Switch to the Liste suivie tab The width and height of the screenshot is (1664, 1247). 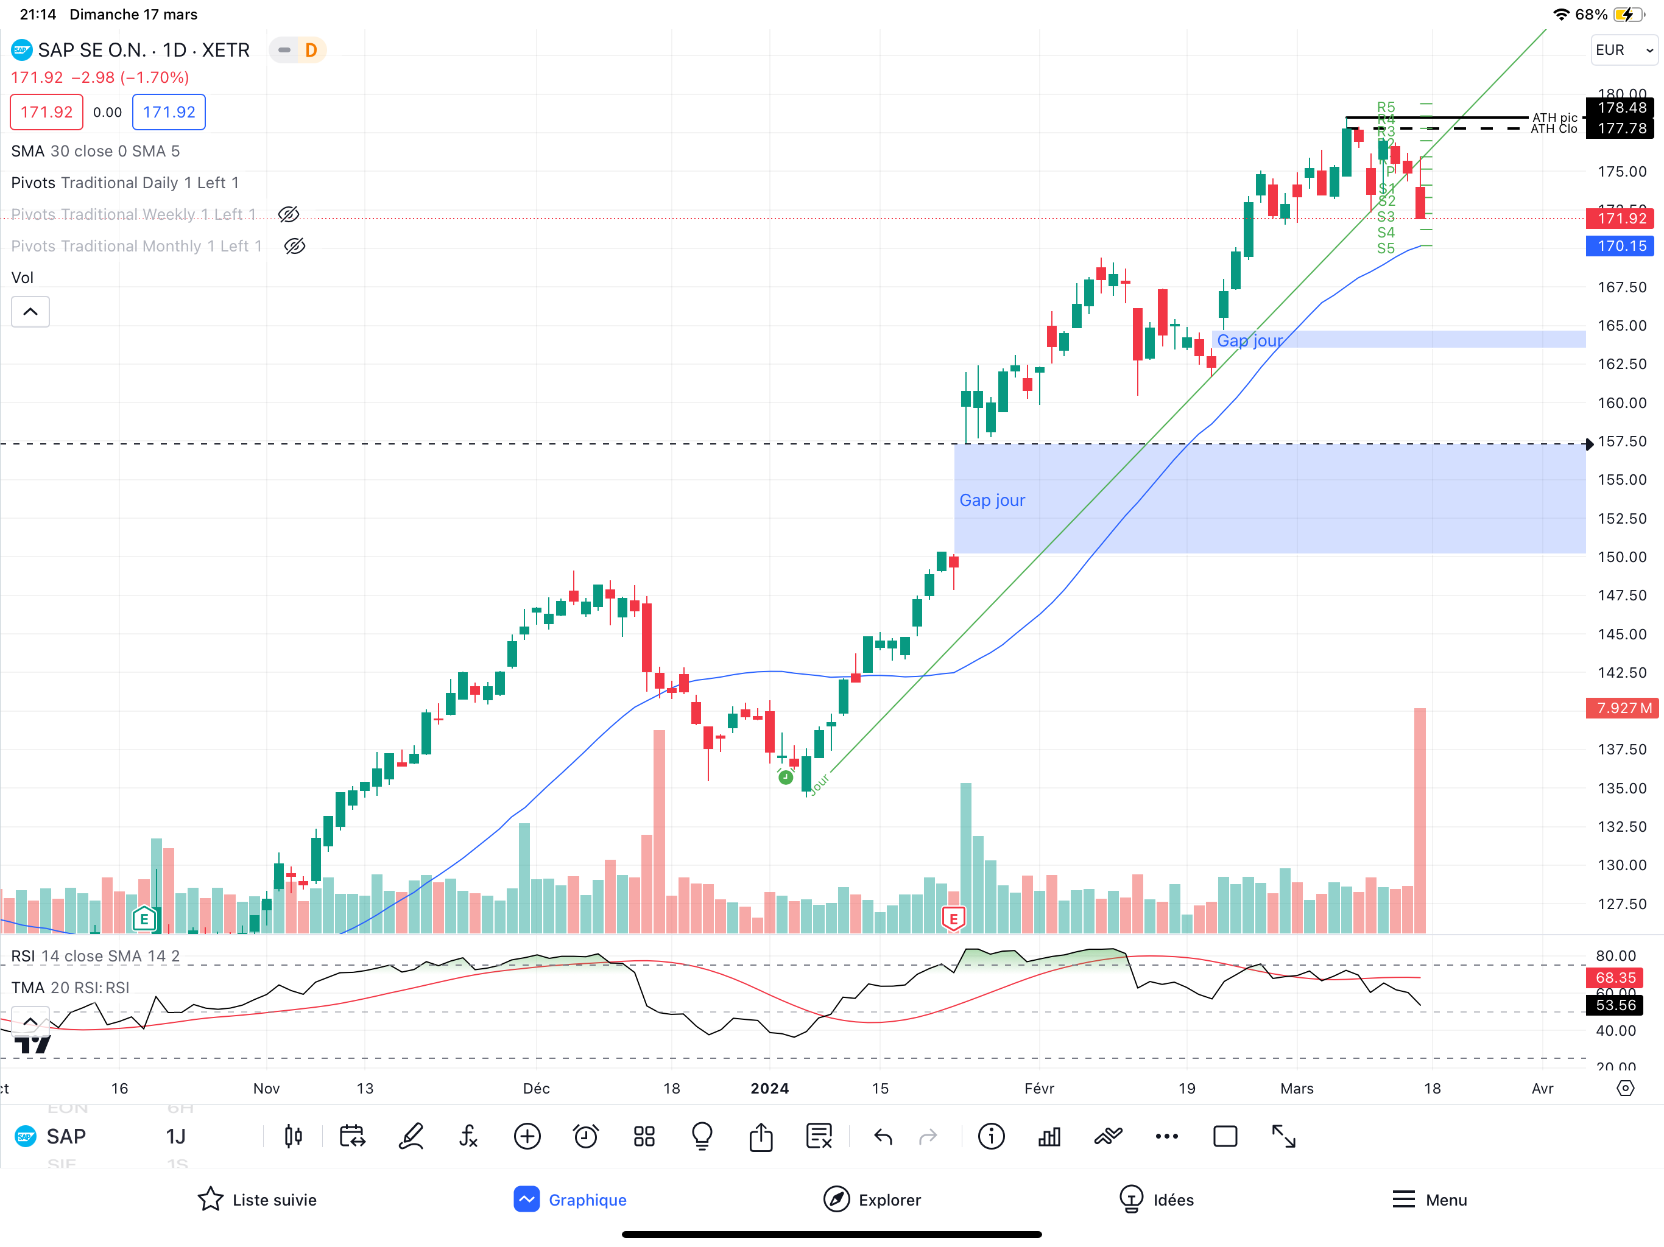click(257, 1200)
